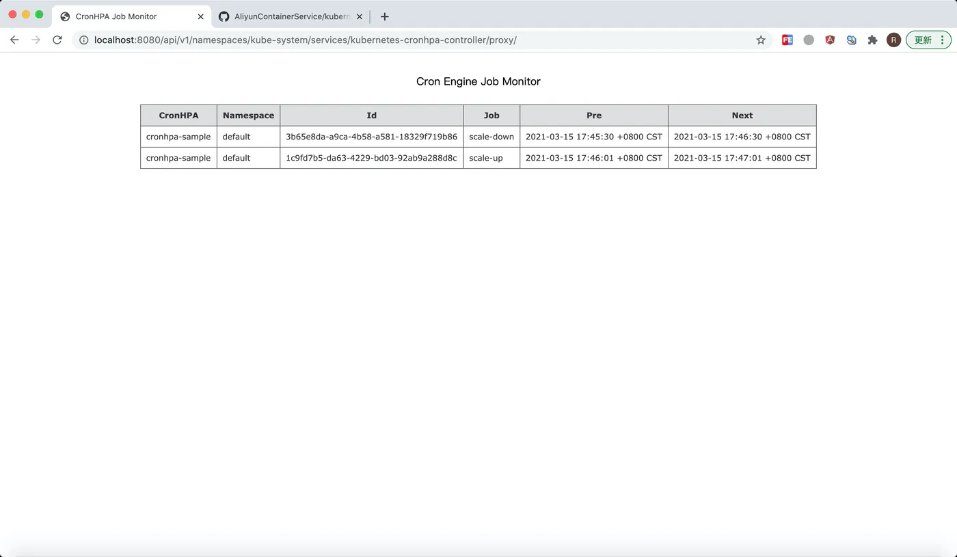Click the Id 1c9fd7b5-da63-4229-bd03-92ab9a288d8c
This screenshot has width=957, height=557.
click(x=372, y=158)
